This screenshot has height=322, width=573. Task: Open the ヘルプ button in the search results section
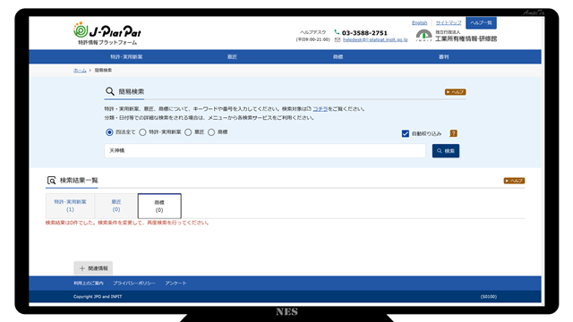514,181
